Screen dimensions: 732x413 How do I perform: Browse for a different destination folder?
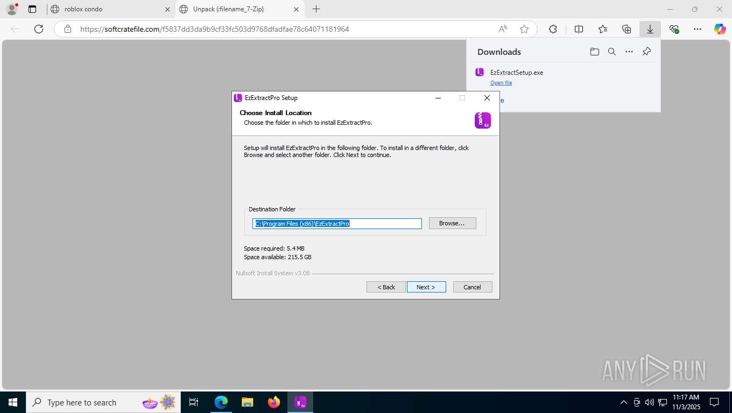click(452, 223)
